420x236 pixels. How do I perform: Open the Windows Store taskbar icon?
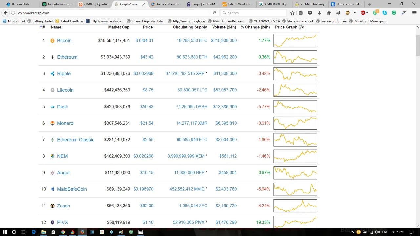53,232
